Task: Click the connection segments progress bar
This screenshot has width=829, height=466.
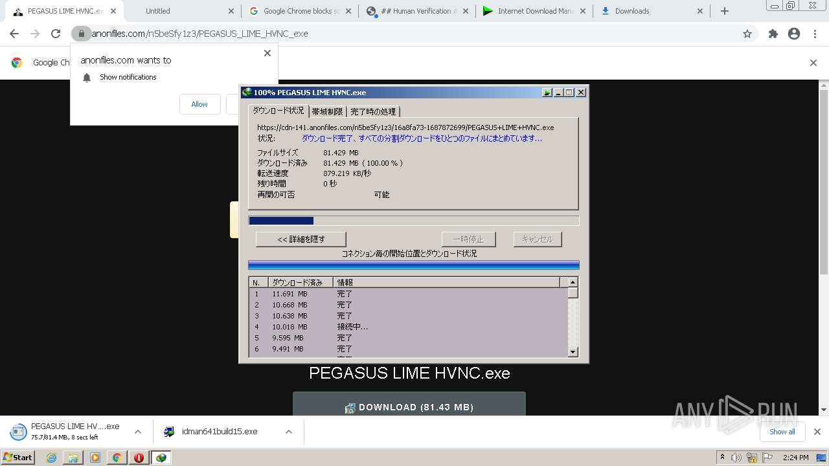Action: coord(414,265)
